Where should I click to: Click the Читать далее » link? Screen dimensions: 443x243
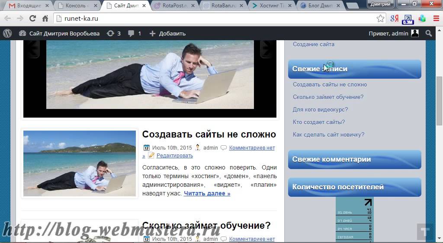click(207, 193)
